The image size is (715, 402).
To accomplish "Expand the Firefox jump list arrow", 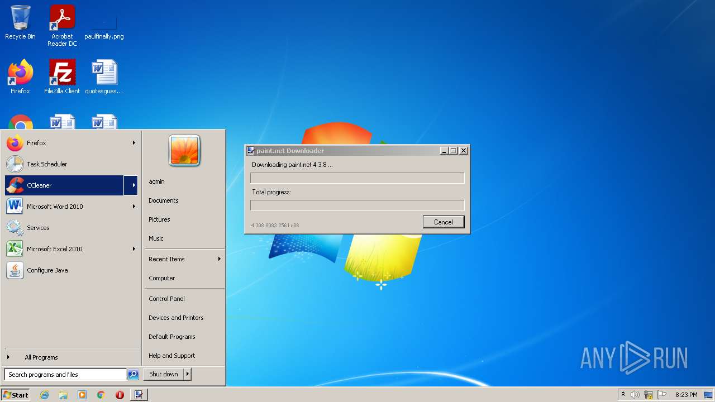I will point(134,143).
